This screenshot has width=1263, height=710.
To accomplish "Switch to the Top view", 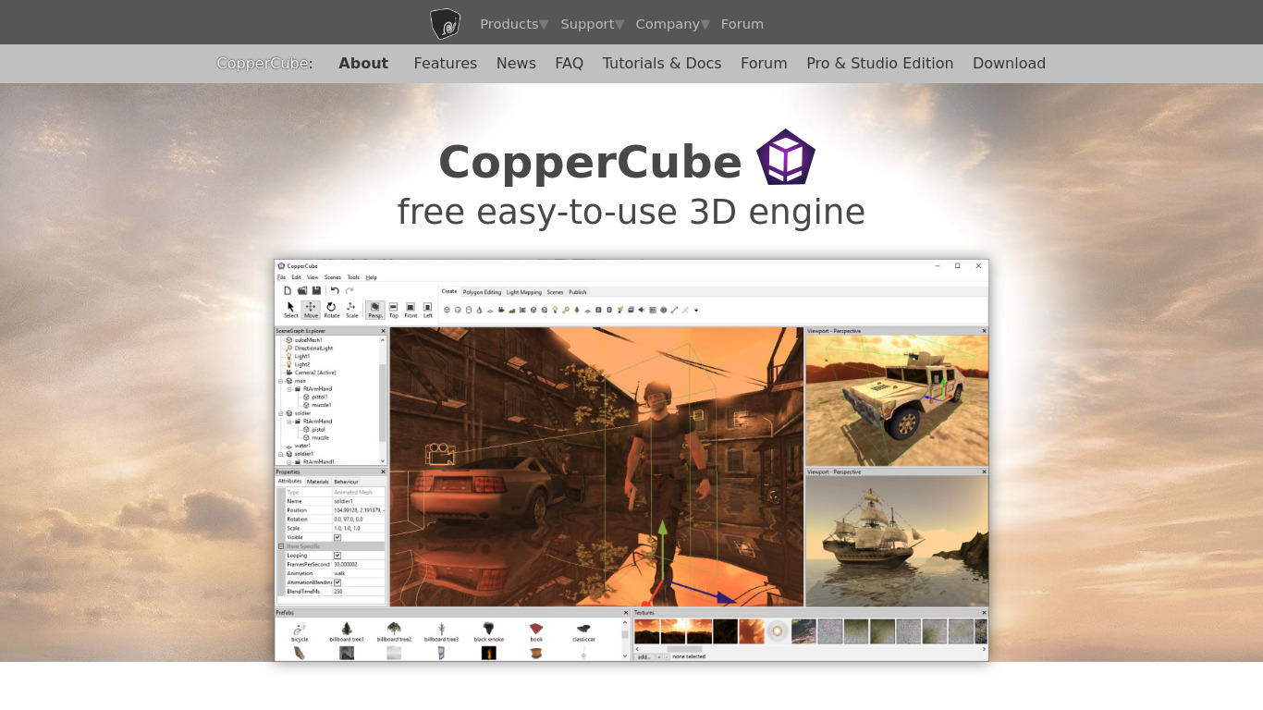I will [x=393, y=310].
